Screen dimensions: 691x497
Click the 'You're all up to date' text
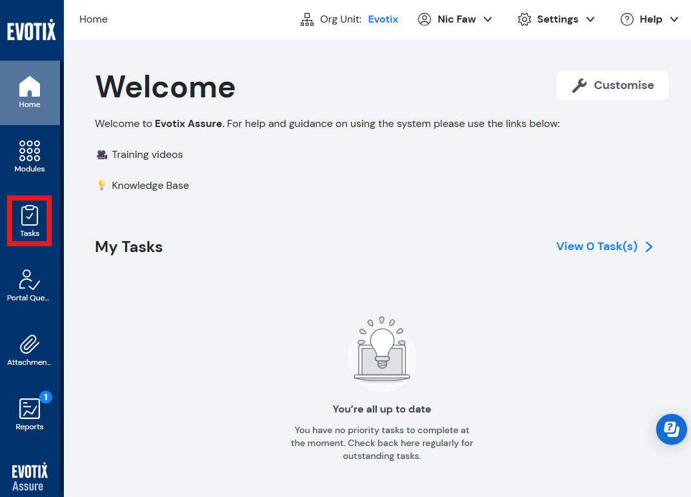(x=382, y=409)
